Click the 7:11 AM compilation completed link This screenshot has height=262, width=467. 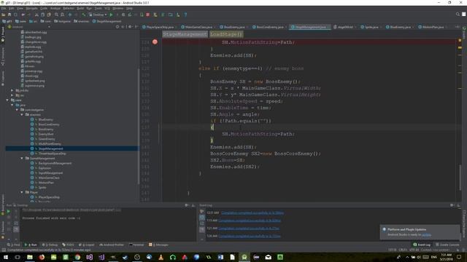tap(250, 221)
